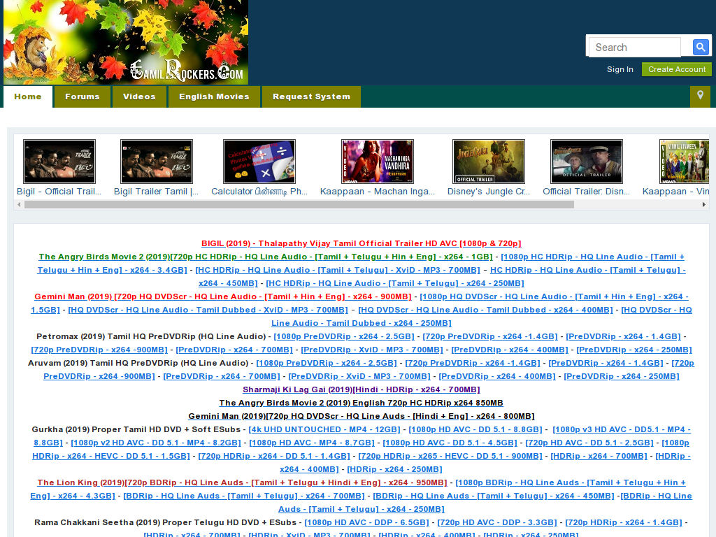Image resolution: width=716 pixels, height=537 pixels.
Task: Open Aruvam 1080p PreDVDRip 2.5GB link
Action: tap(327, 363)
